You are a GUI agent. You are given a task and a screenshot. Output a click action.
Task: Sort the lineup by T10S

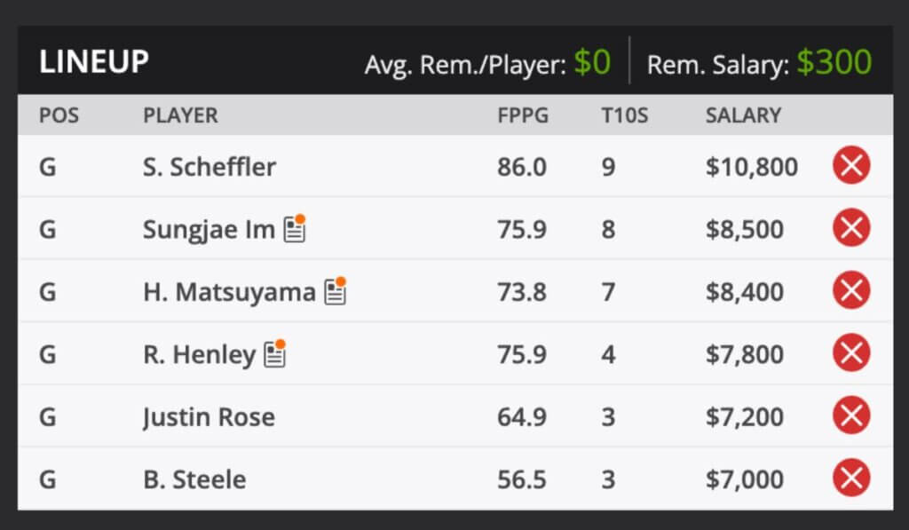[x=624, y=115]
